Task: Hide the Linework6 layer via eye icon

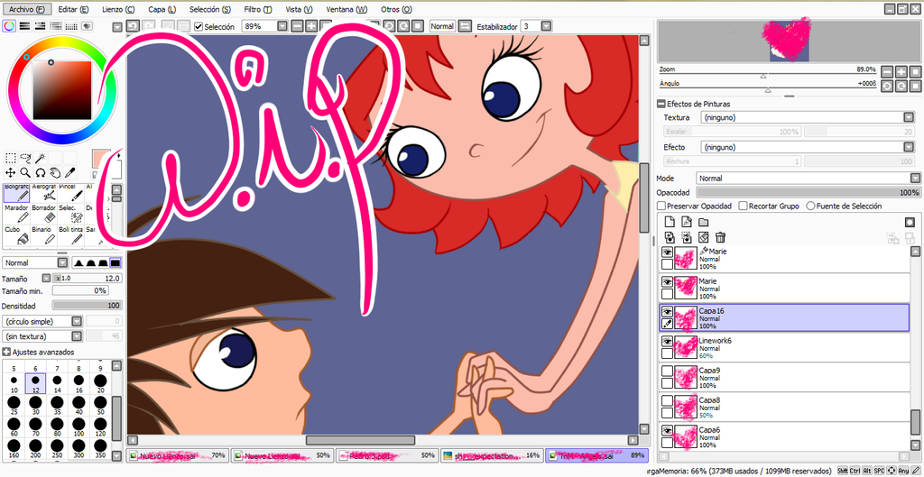Action: click(x=667, y=341)
